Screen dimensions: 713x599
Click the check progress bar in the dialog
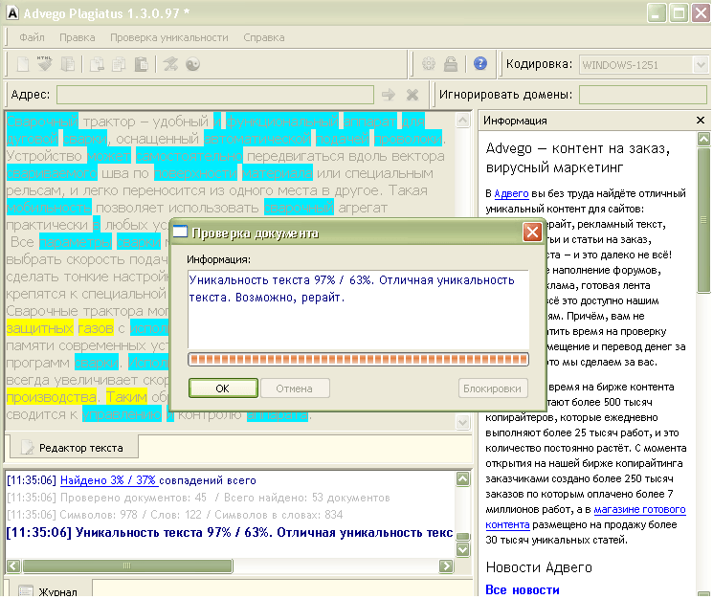click(x=358, y=360)
